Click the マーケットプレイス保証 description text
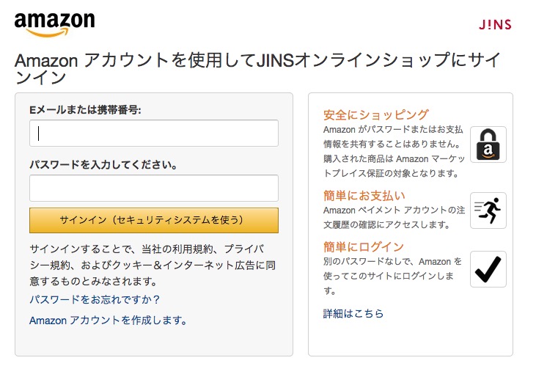 (391, 166)
